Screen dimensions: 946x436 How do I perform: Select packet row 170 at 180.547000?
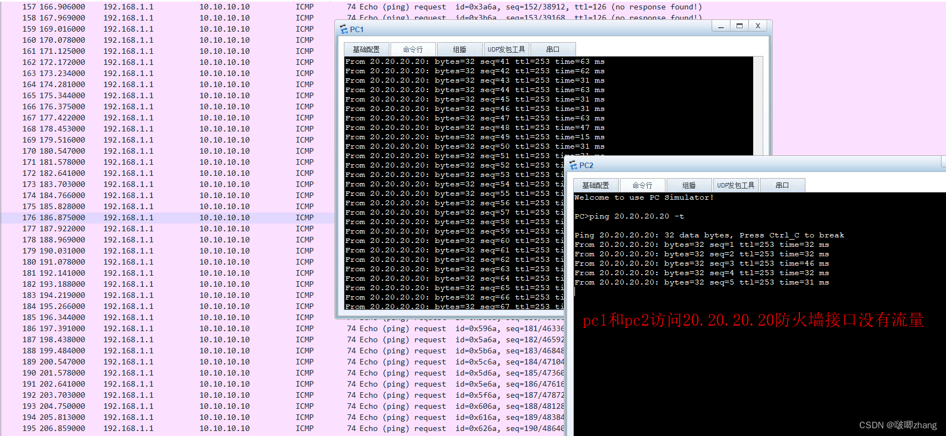[167, 151]
